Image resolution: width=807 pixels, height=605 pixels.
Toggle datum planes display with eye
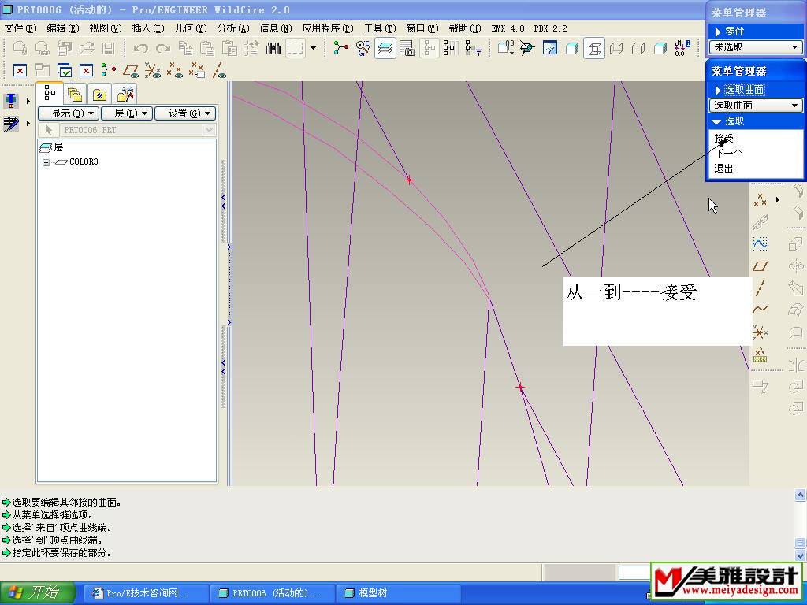[130, 70]
